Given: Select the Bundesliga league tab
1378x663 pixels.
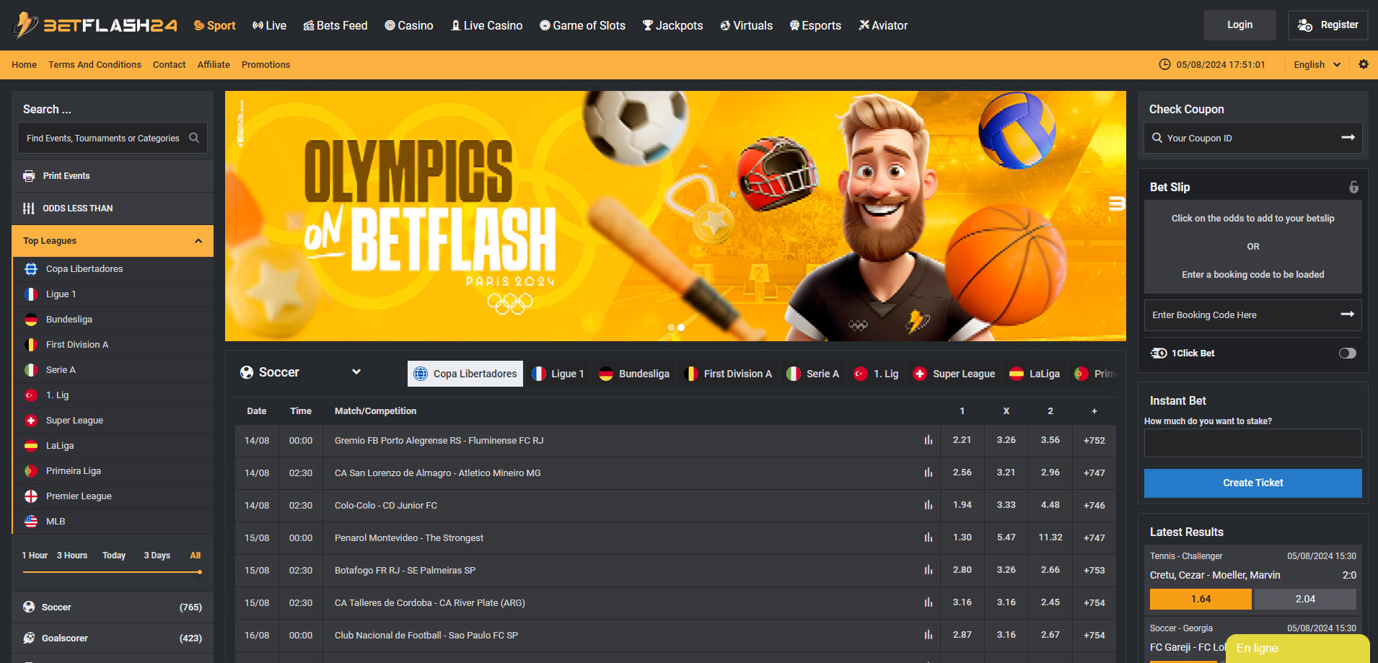Looking at the screenshot, I should [x=634, y=374].
